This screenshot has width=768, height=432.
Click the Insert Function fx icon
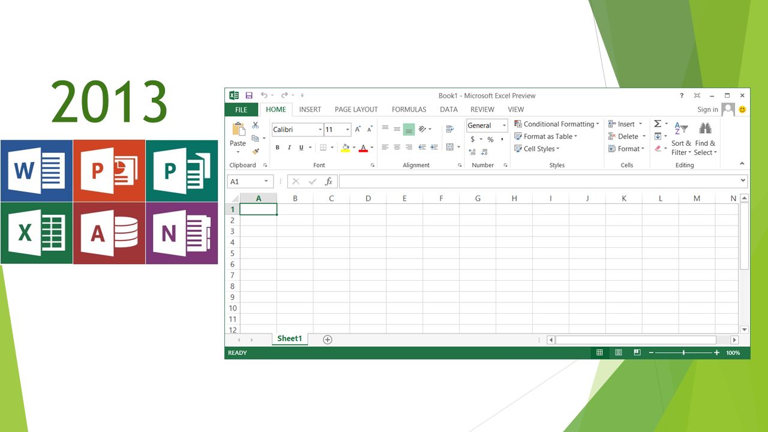point(329,182)
